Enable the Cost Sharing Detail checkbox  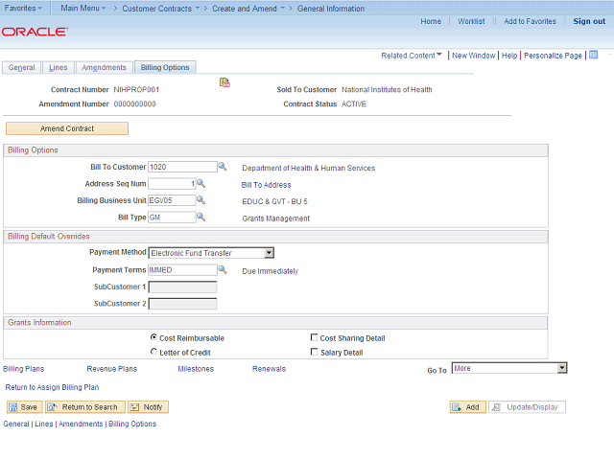[315, 338]
